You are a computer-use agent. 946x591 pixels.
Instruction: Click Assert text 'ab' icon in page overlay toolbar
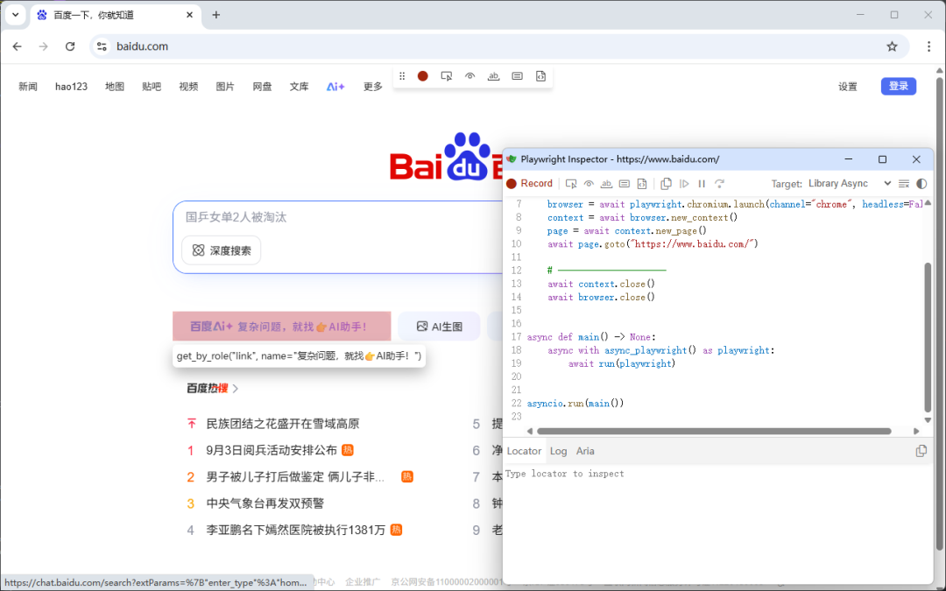493,76
